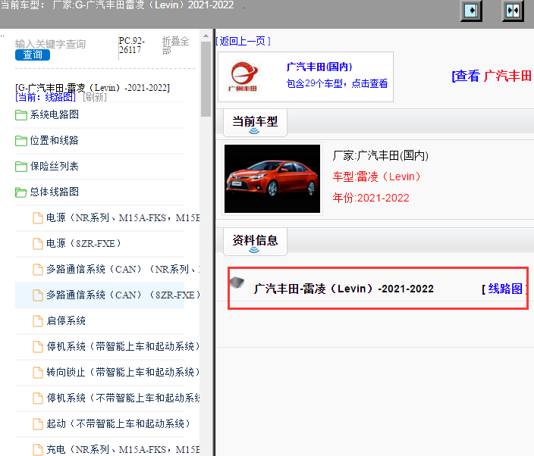
Task: Open 起动（不带智能上车和起动系统） document
Action: coord(118,423)
